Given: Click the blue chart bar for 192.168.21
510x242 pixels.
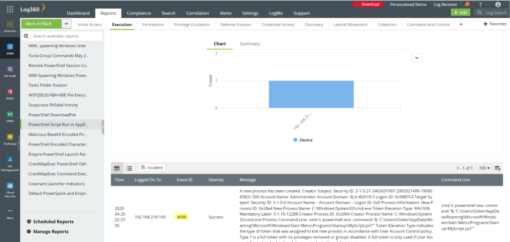Looking at the screenshot, I should click(311, 94).
